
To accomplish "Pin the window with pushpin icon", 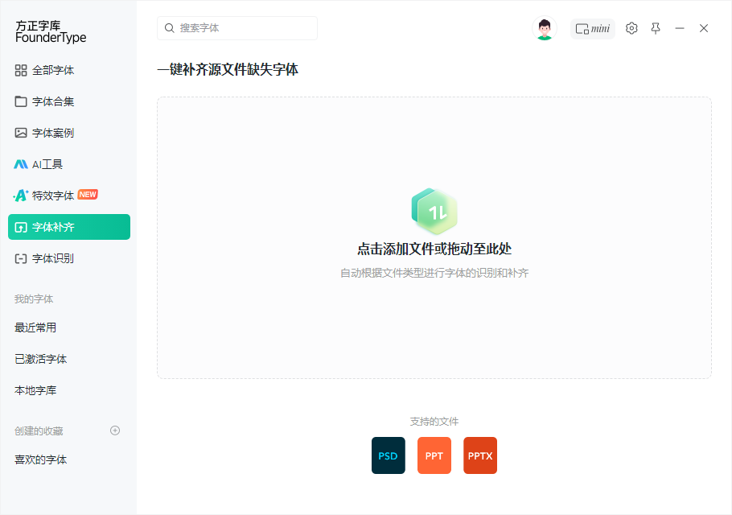I will point(656,28).
